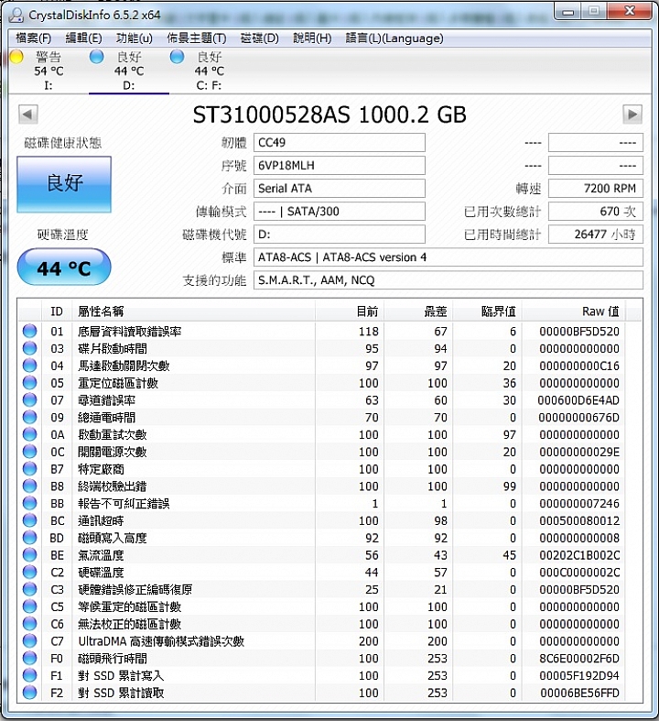The width and height of the screenshot is (659, 721).
Task: Click the 屬性名稱 column header
Action: [193, 311]
